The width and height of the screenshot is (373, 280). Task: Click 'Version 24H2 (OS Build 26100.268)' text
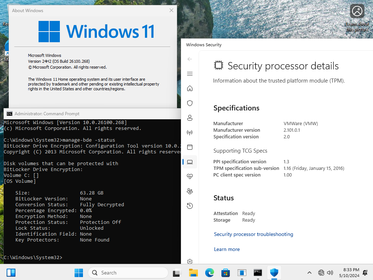(59, 61)
